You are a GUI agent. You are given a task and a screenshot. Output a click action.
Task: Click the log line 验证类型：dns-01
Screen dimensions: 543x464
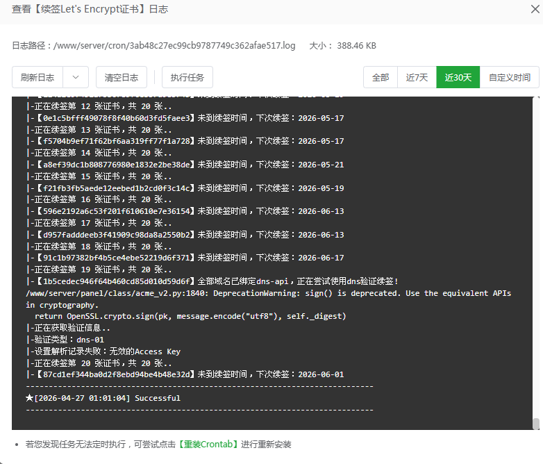(x=65, y=340)
